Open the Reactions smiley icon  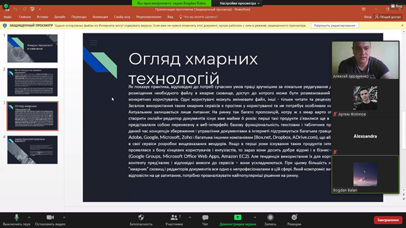tap(294, 217)
